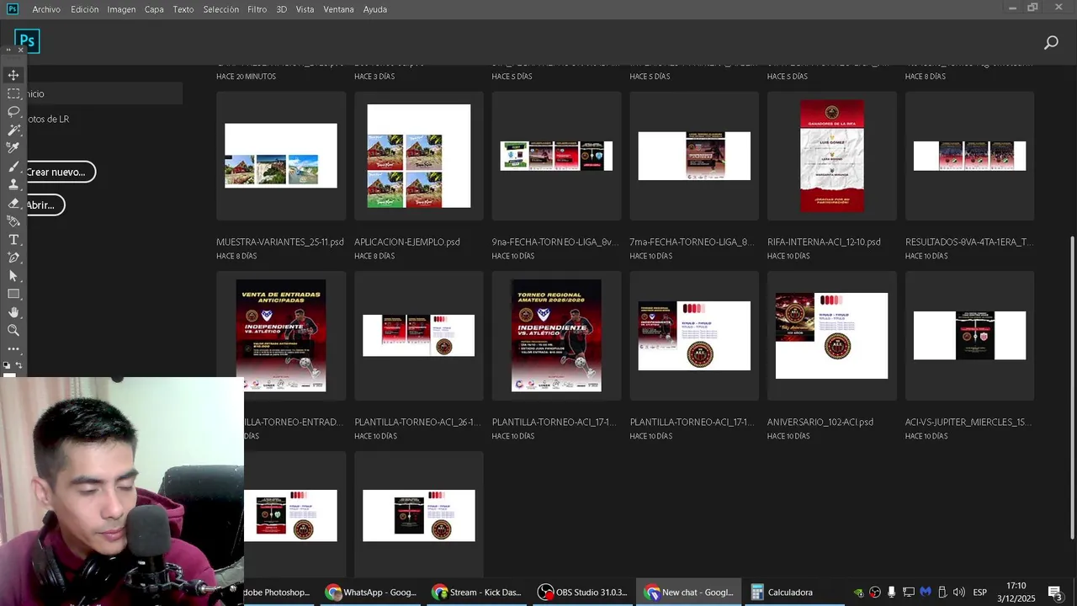1077x606 pixels.
Task: Open PLANTILLA-TORNEO-ACI_26-1 thumbnail
Action: tap(419, 335)
